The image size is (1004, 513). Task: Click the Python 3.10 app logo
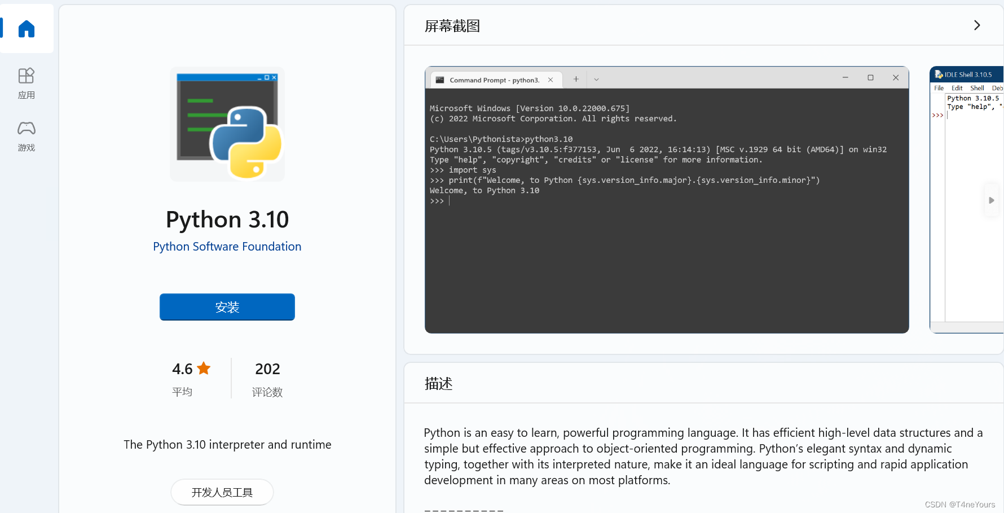click(227, 124)
